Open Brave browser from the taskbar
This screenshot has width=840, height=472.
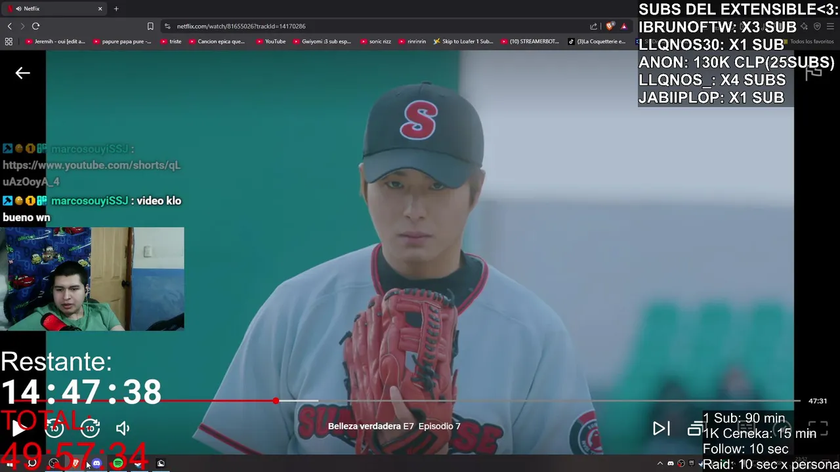(75, 463)
